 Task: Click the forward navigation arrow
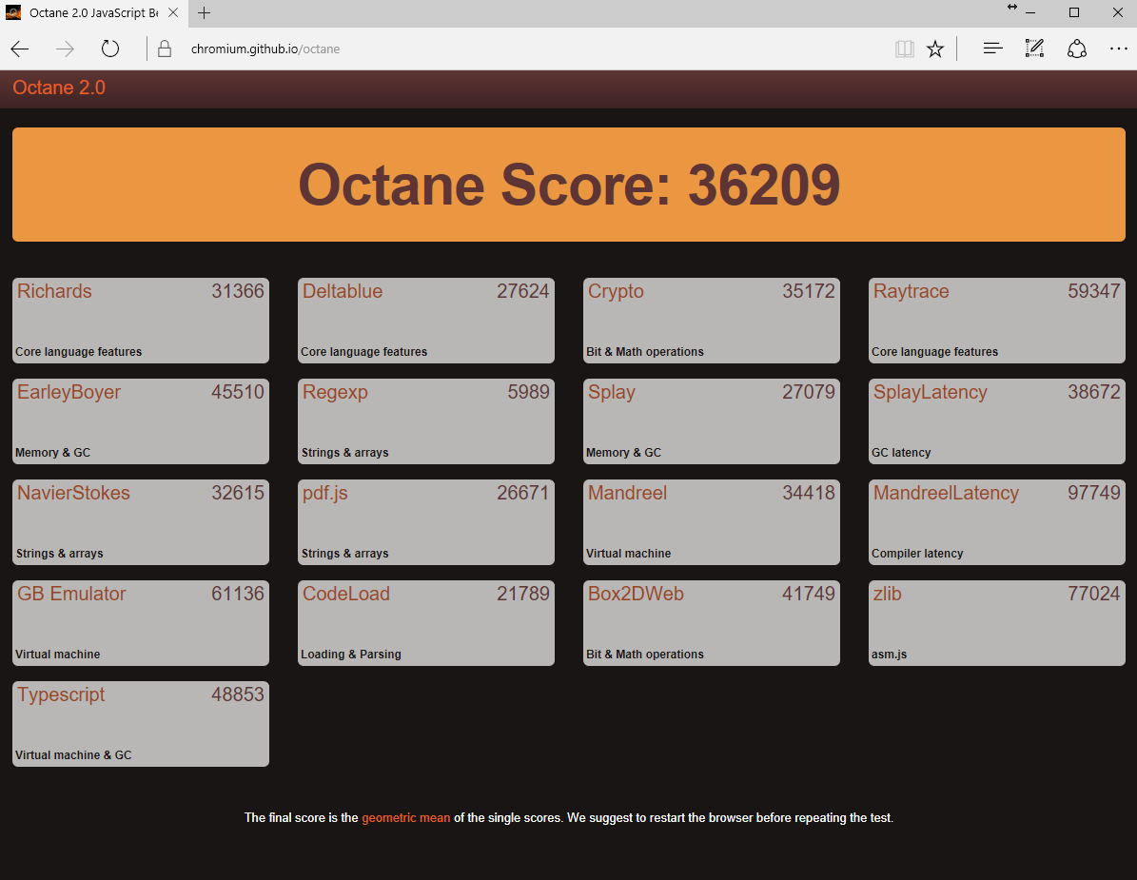point(65,49)
